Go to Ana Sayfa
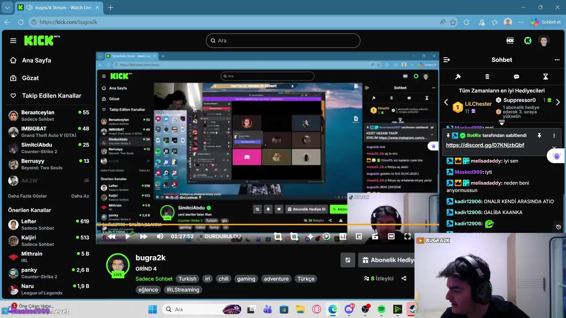566x318 pixels. [30, 60]
